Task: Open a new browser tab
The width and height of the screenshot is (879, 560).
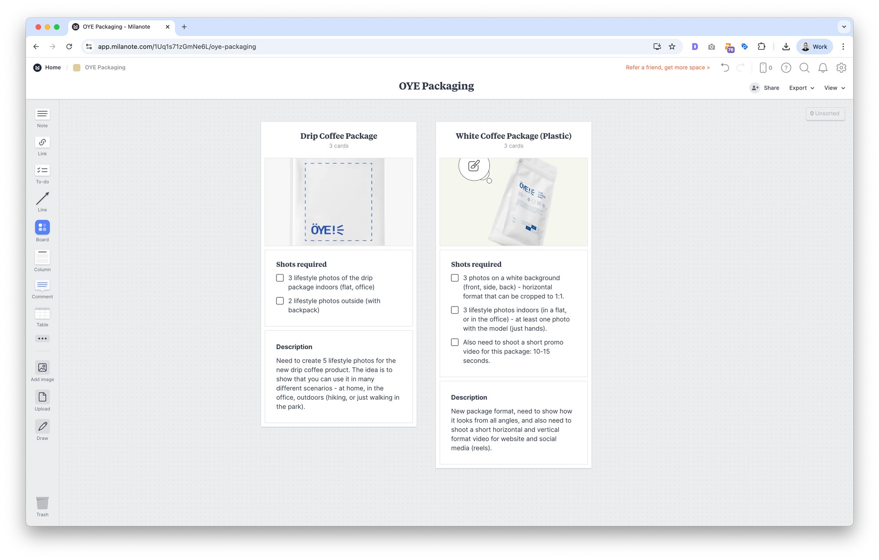Action: click(184, 27)
